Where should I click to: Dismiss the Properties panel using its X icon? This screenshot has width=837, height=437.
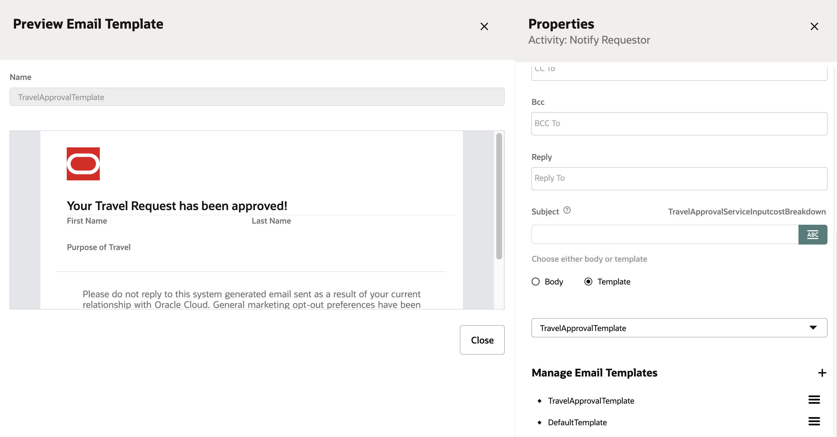point(814,26)
